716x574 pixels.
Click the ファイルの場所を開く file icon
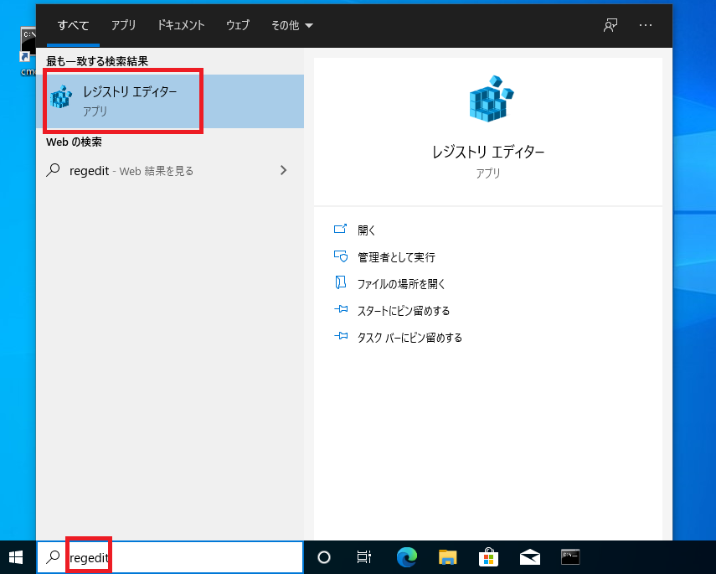340,283
